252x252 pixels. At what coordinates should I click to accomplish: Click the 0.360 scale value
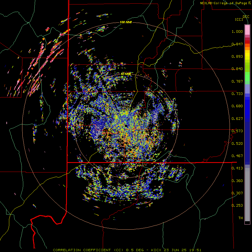point(237,181)
